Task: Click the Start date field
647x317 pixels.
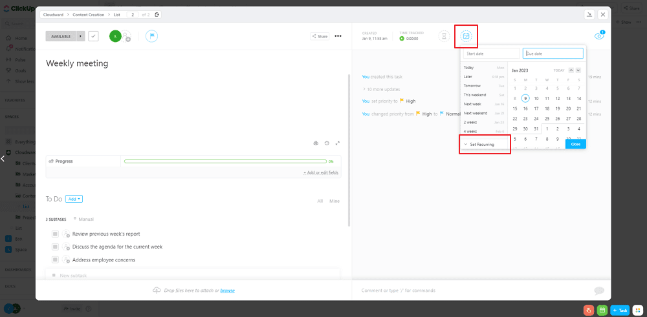Action: [x=492, y=54]
